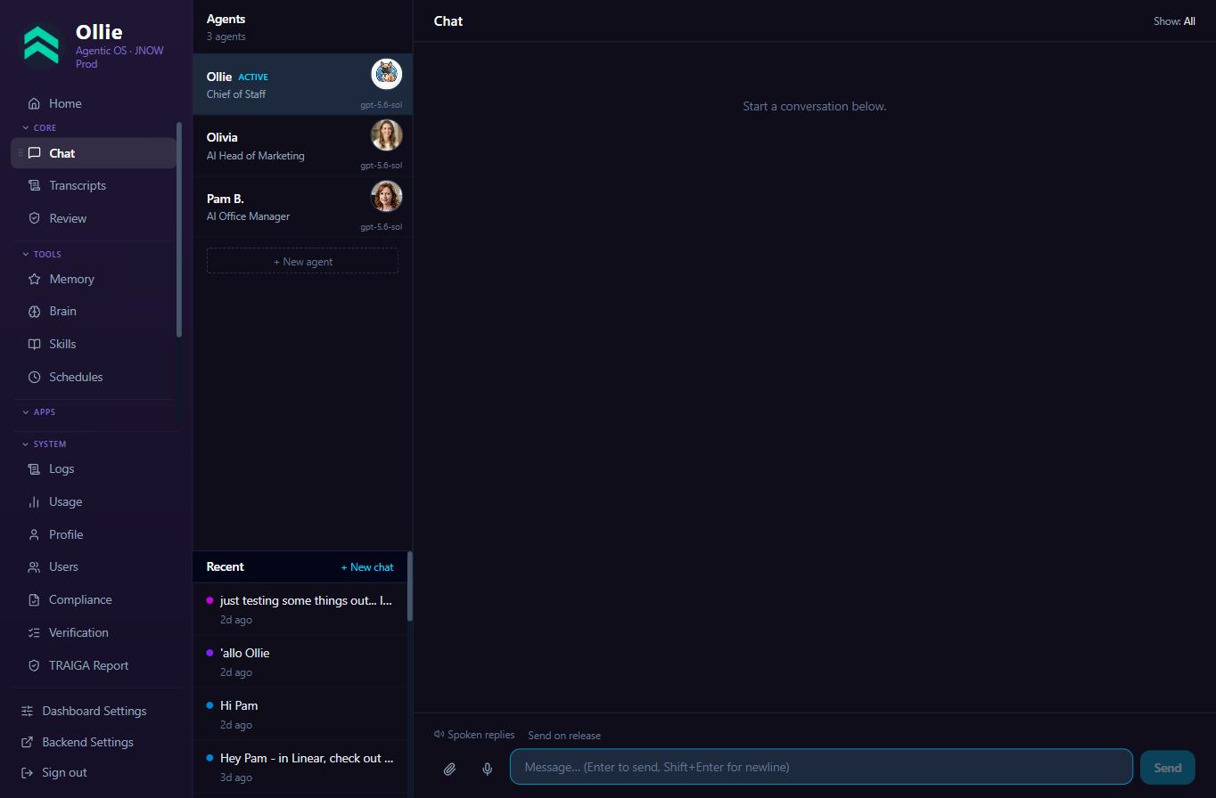The image size is (1216, 798).
Task: Click the Transcripts icon in sidebar
Action: (x=34, y=185)
